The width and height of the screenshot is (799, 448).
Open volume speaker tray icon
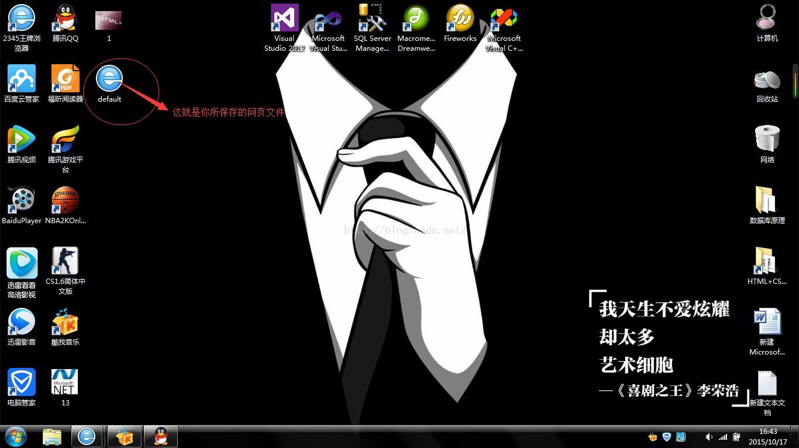coord(709,437)
